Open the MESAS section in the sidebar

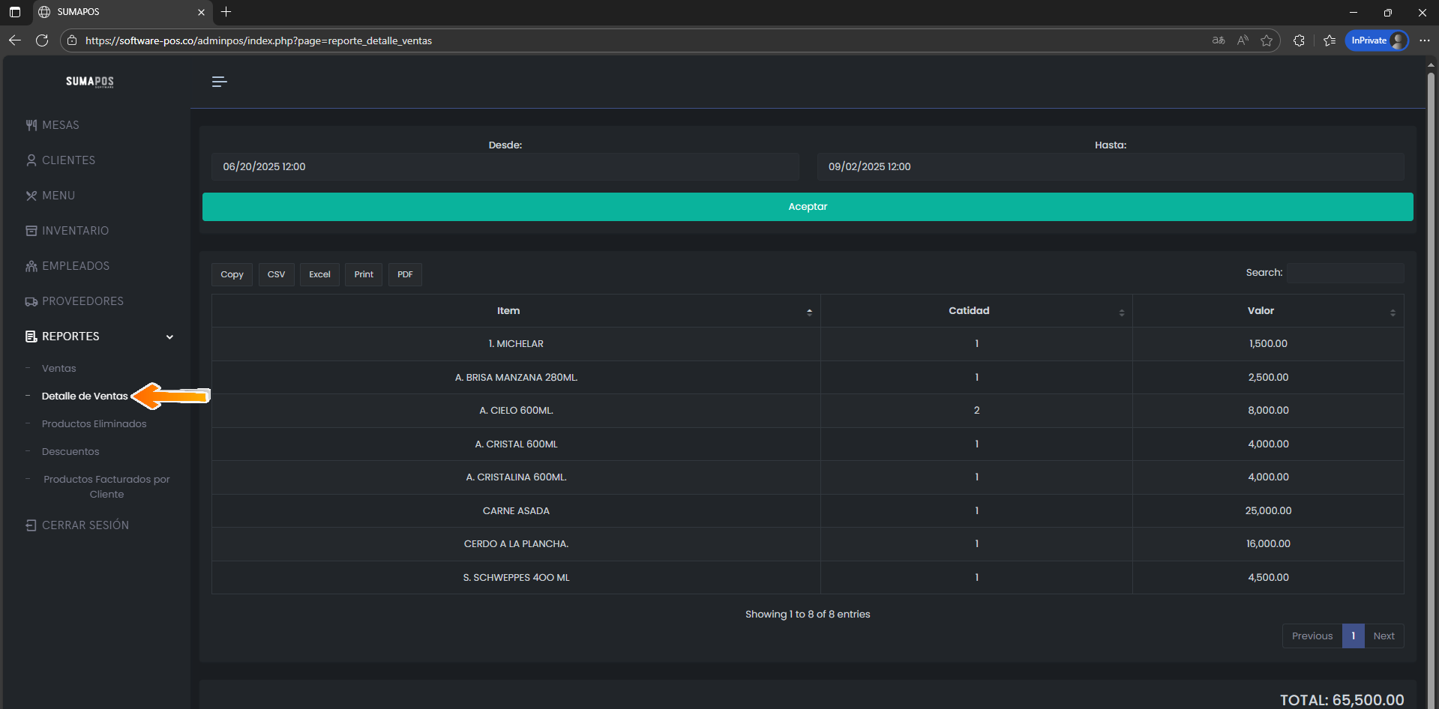pyautogui.click(x=60, y=125)
